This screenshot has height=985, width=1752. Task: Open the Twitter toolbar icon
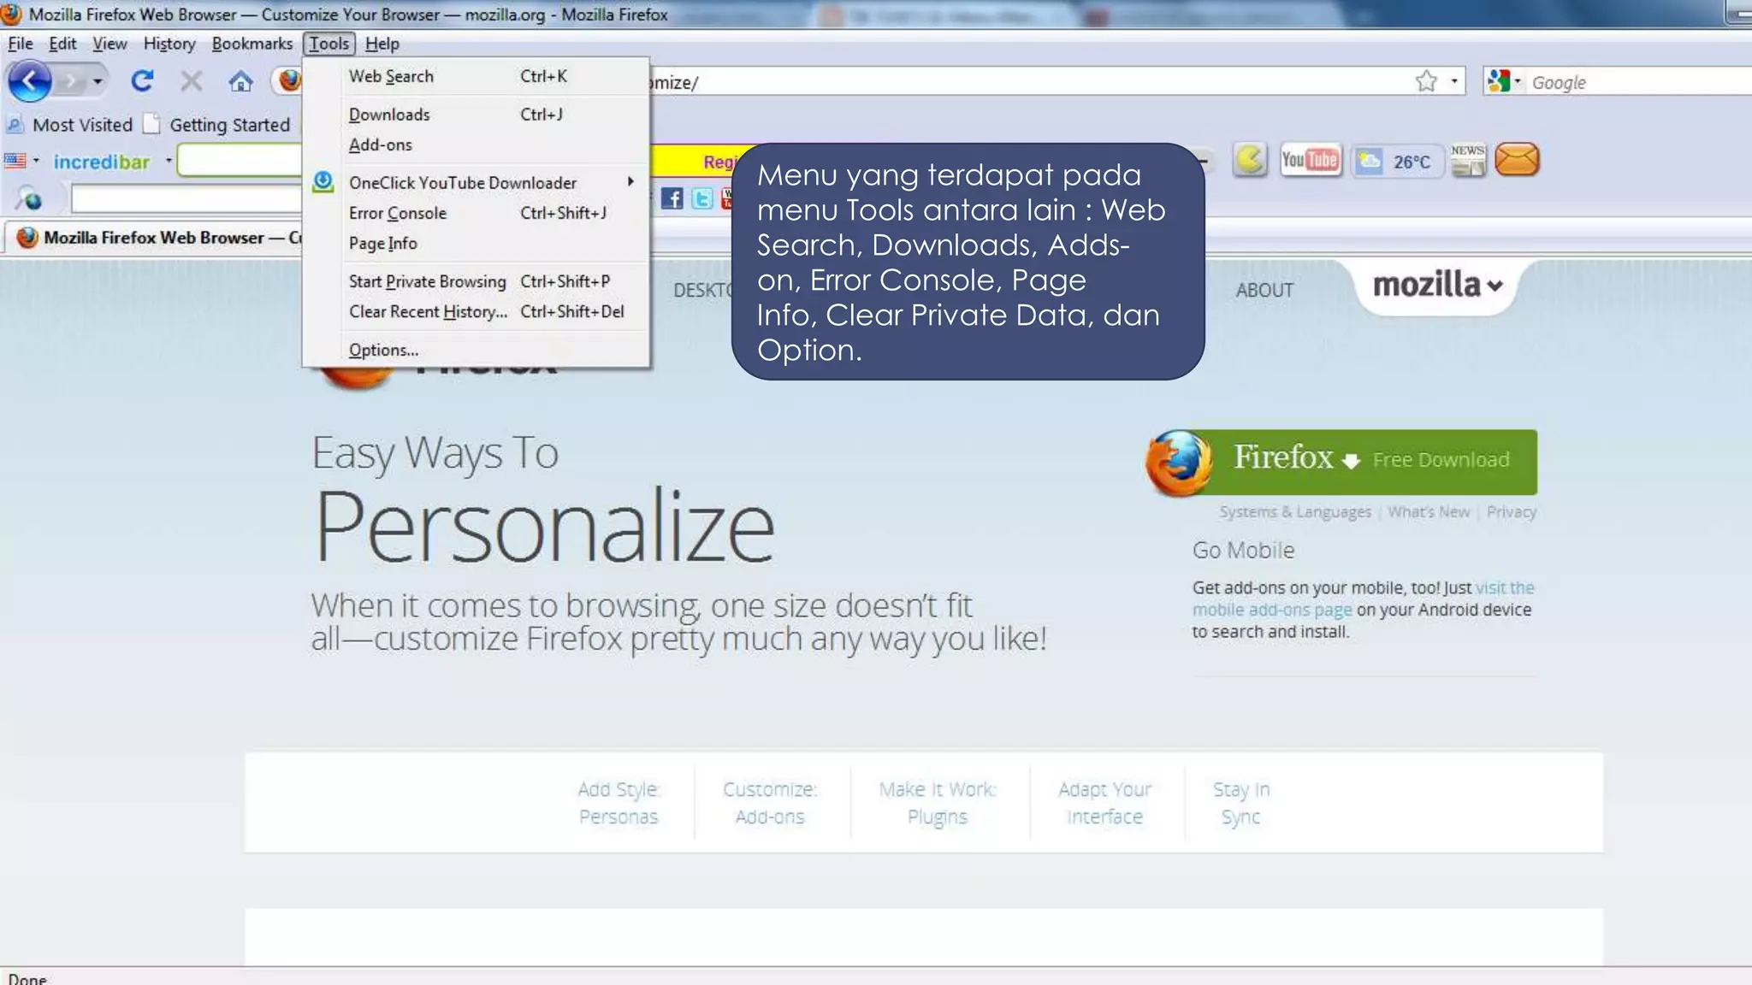702,199
